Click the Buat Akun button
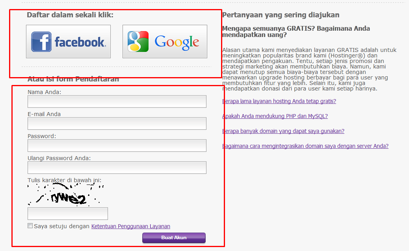This screenshot has height=251, width=409. 174,238
